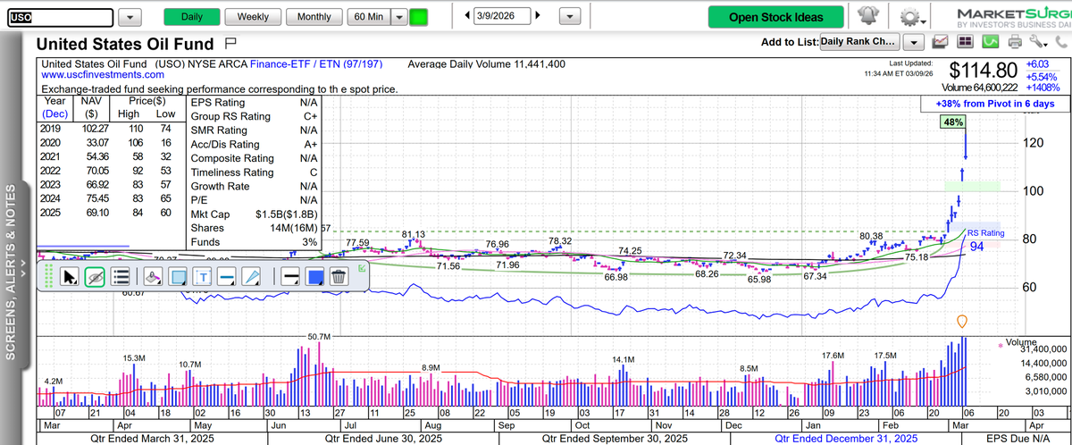Open the chart view icon
The image size is (1072, 445).
pyautogui.click(x=941, y=41)
